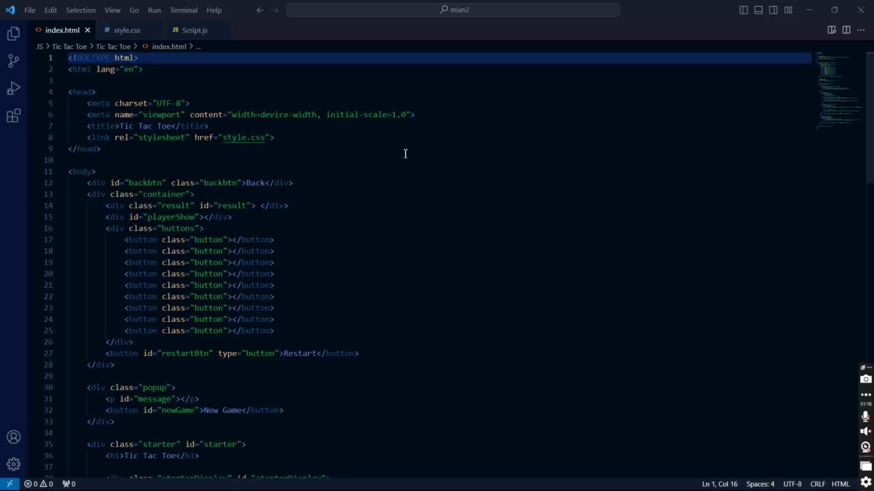Click the "playerShow" id on line 15

tap(171, 217)
